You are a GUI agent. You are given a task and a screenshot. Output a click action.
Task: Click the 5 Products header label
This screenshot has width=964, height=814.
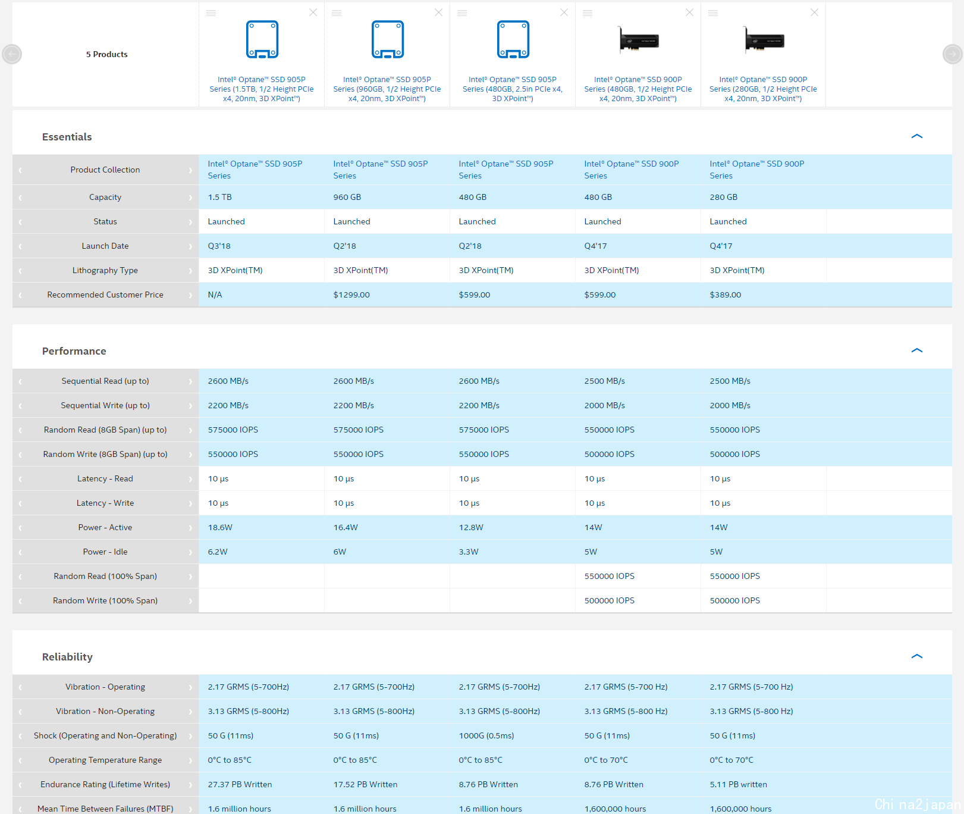[x=106, y=54]
